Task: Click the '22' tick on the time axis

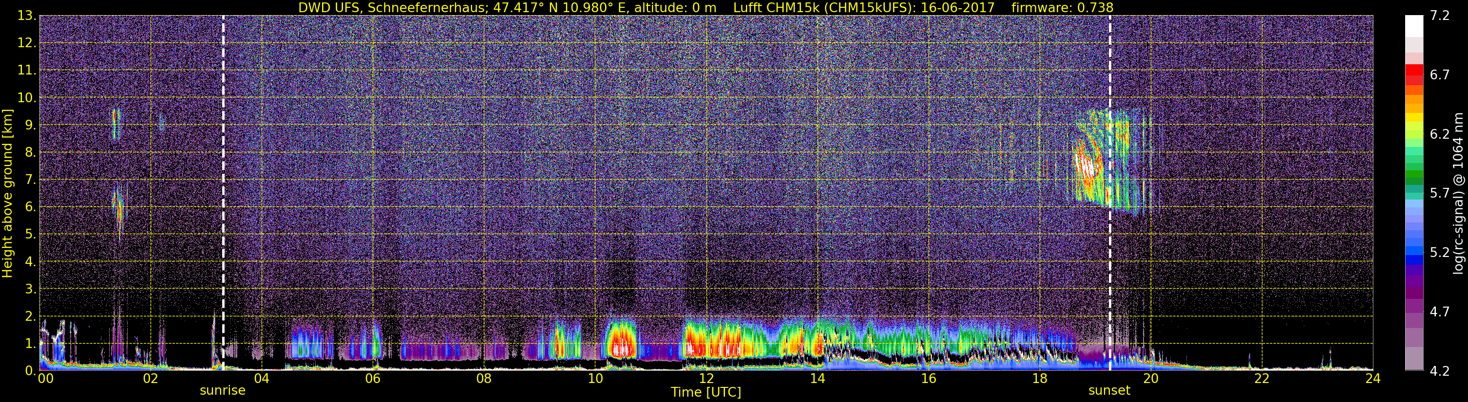Action: pos(1262,380)
